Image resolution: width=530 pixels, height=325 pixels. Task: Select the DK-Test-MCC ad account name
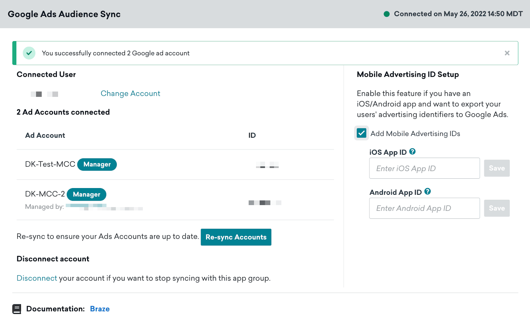[50, 164]
